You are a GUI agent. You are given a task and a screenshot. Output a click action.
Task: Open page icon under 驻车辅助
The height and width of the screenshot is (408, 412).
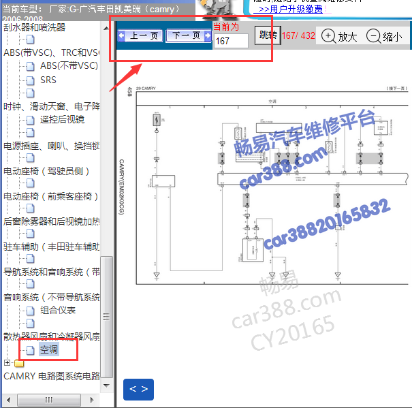click(31, 259)
